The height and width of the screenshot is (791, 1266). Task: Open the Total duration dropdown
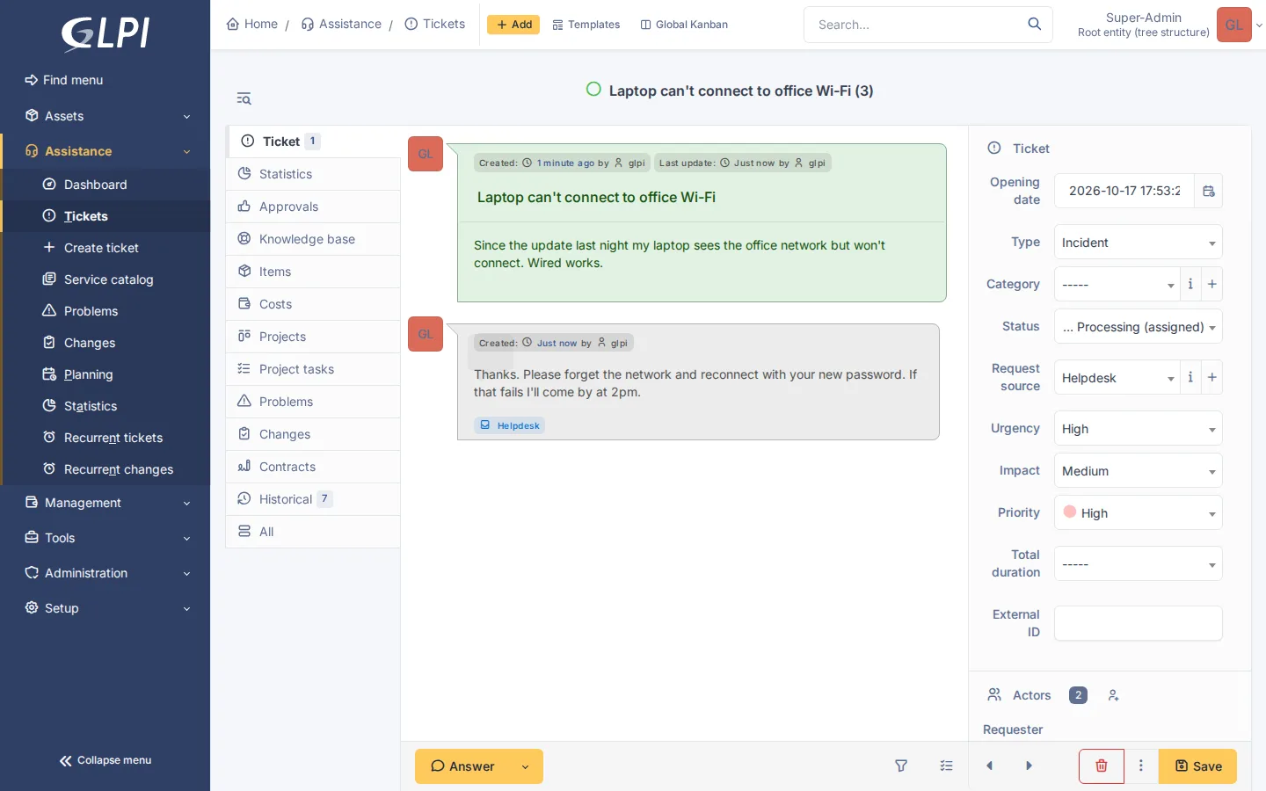coord(1138,564)
